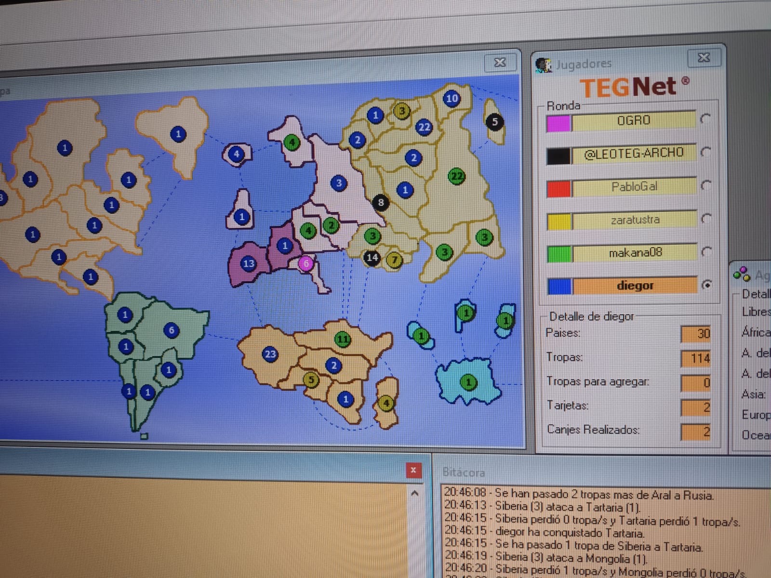Click the zaratustra player name bar
The height and width of the screenshot is (578, 771).
click(x=634, y=220)
